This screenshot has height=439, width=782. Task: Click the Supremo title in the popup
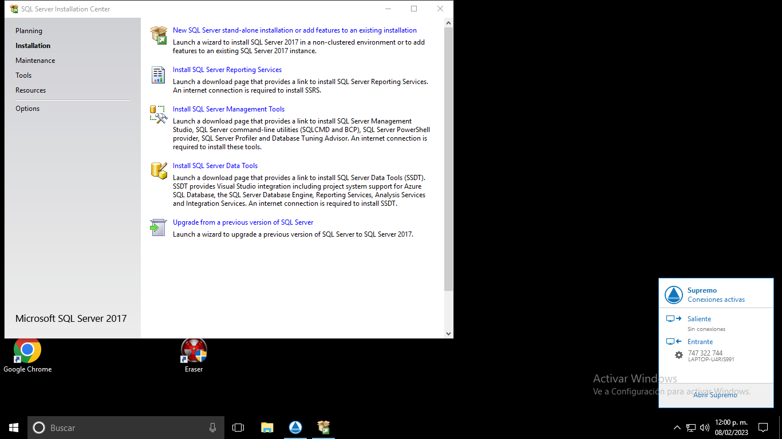click(x=702, y=290)
